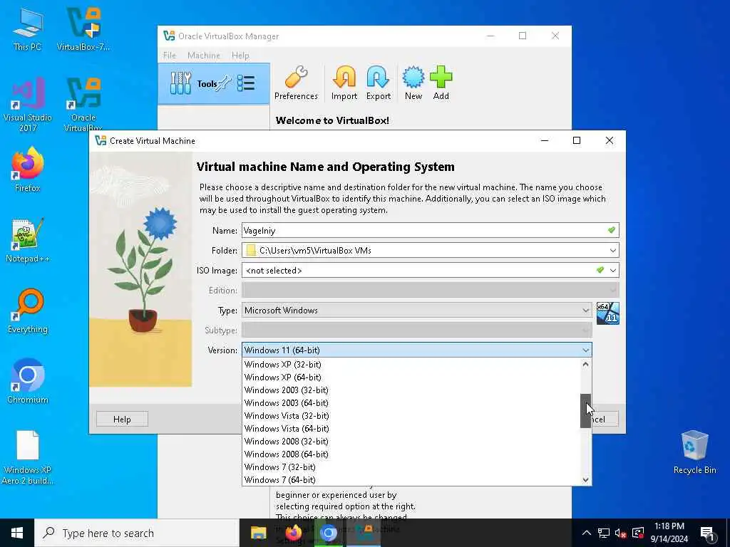Click the Windows 11 x64 OS type icon
Screen dimensions: 730x547
coord(608,313)
